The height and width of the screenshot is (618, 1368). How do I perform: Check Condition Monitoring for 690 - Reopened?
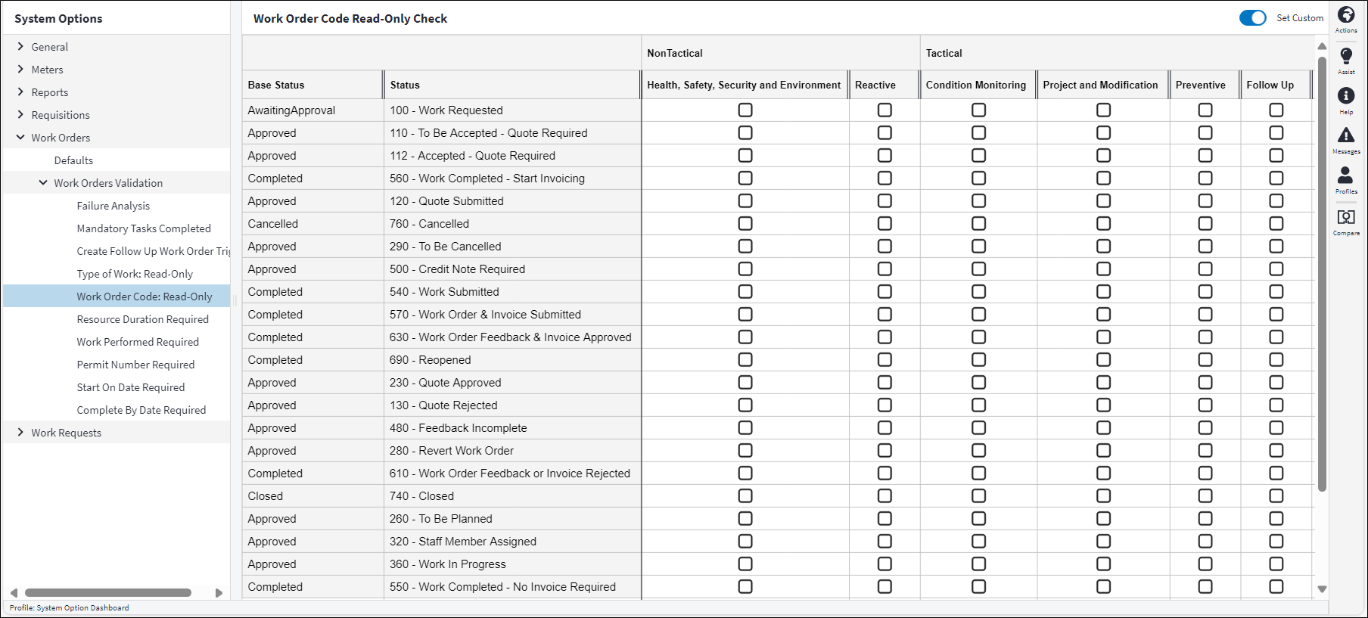click(x=978, y=359)
